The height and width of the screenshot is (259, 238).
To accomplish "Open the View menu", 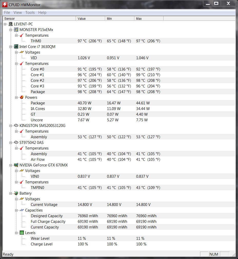I will (18, 13).
